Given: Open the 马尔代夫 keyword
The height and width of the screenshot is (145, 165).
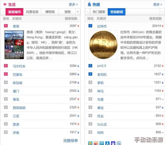Looking at the screenshot, I should point(19,66).
